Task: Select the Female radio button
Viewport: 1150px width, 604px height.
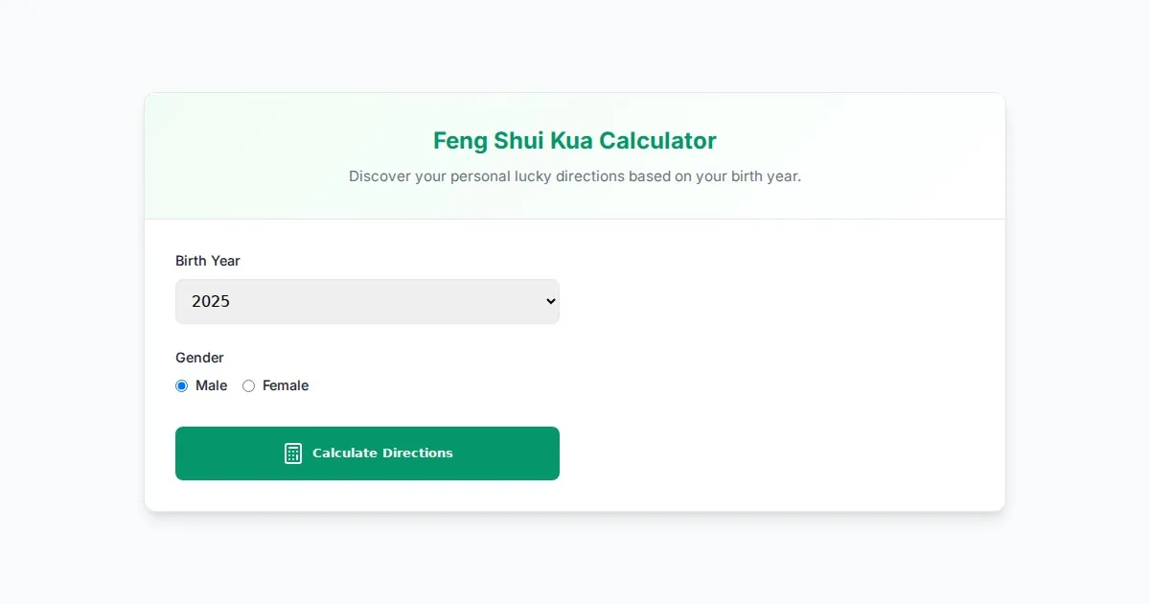Action: (x=249, y=385)
